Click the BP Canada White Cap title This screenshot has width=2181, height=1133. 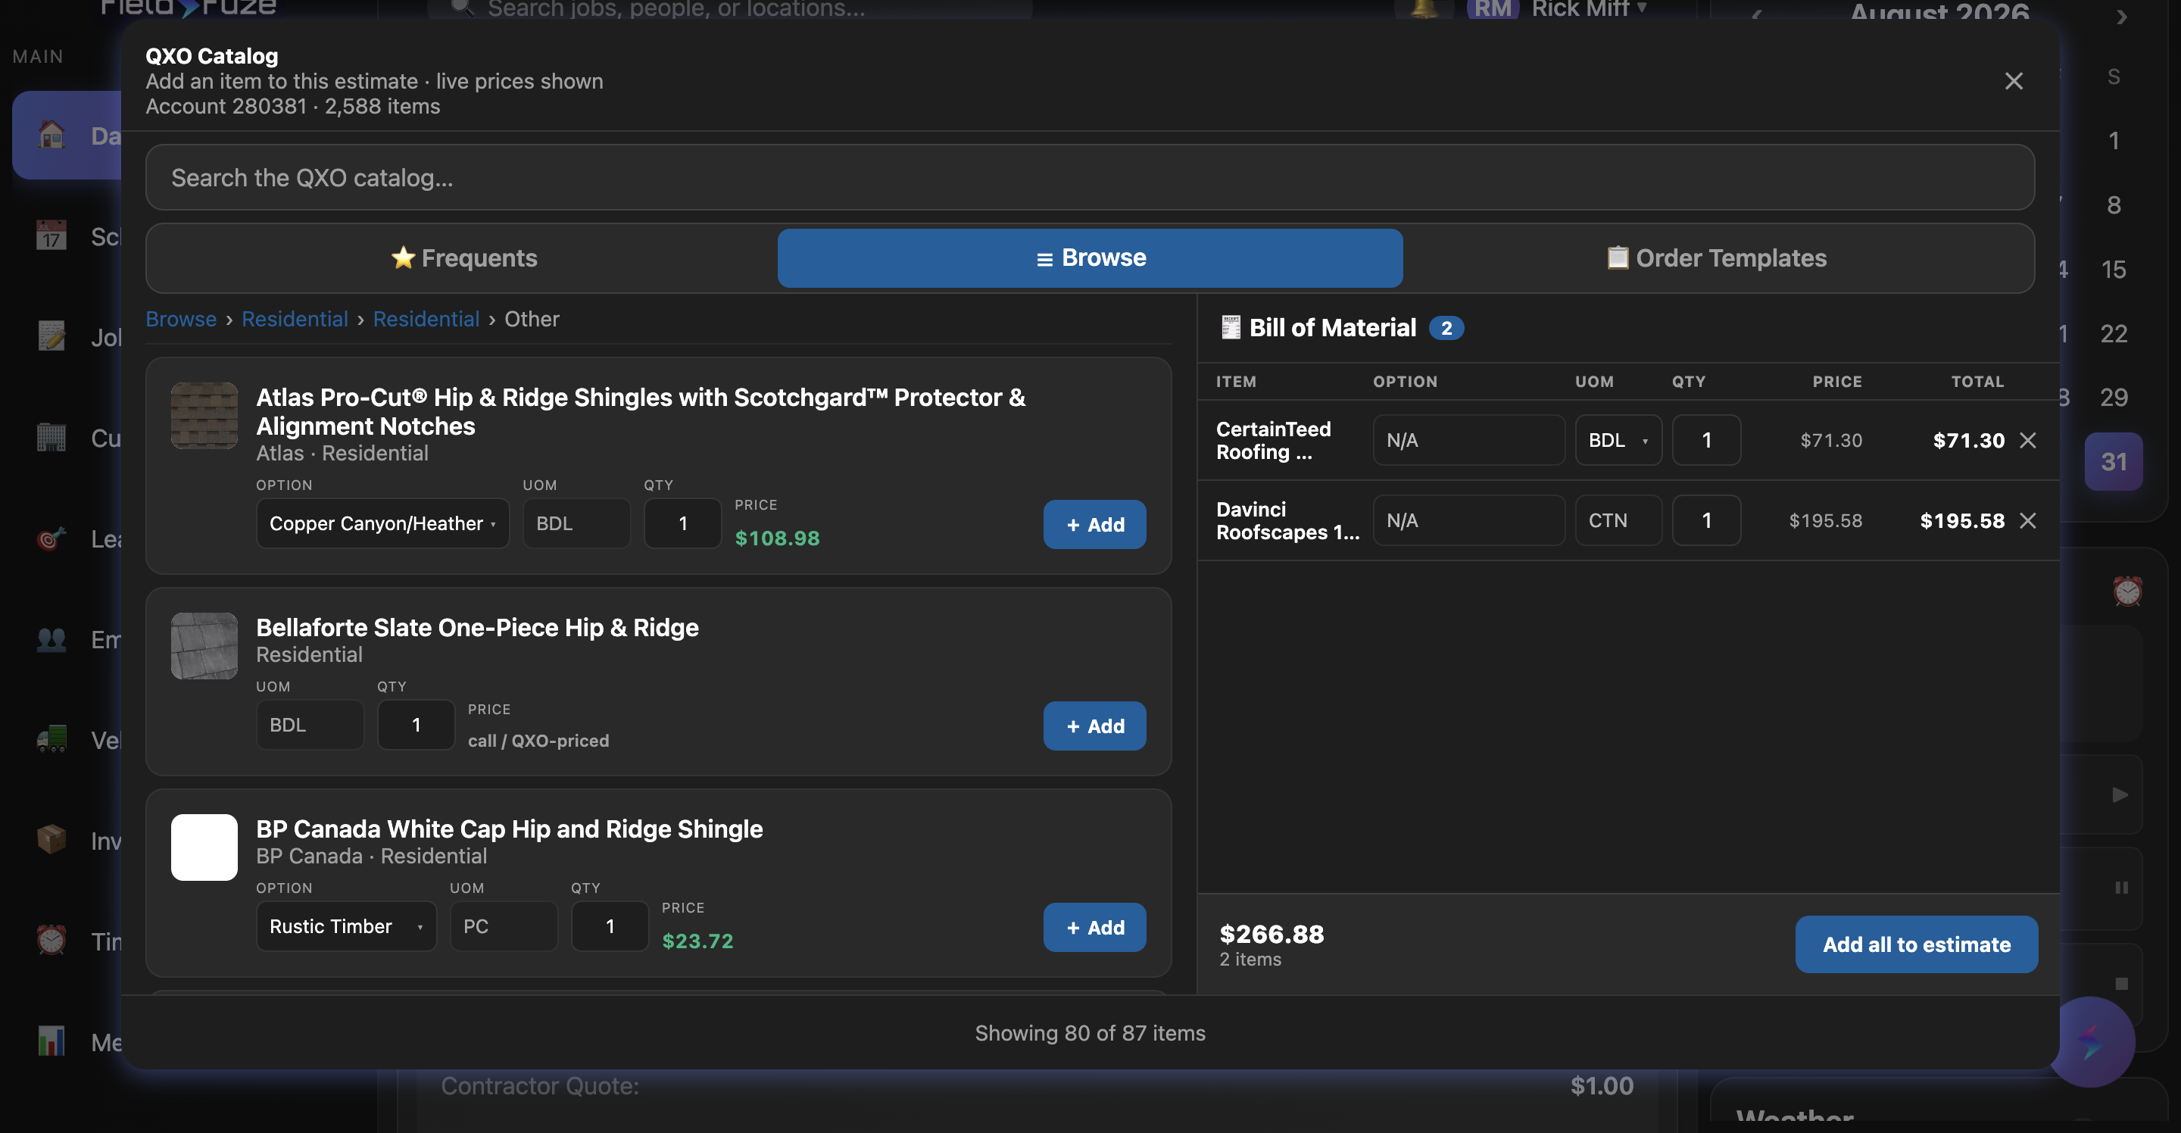click(510, 829)
